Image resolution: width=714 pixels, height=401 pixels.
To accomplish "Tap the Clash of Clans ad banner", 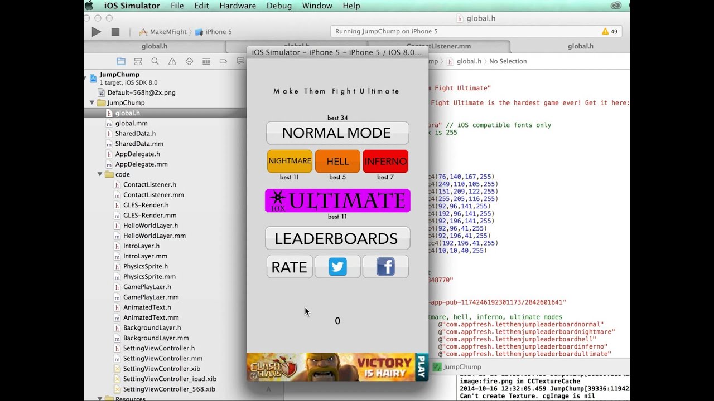I will tap(337, 367).
